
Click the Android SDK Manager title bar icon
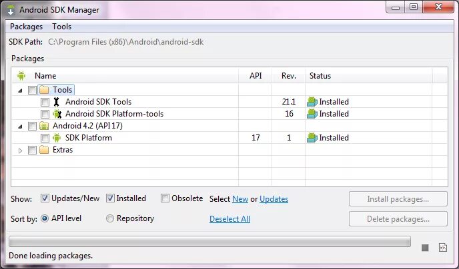tap(11, 9)
